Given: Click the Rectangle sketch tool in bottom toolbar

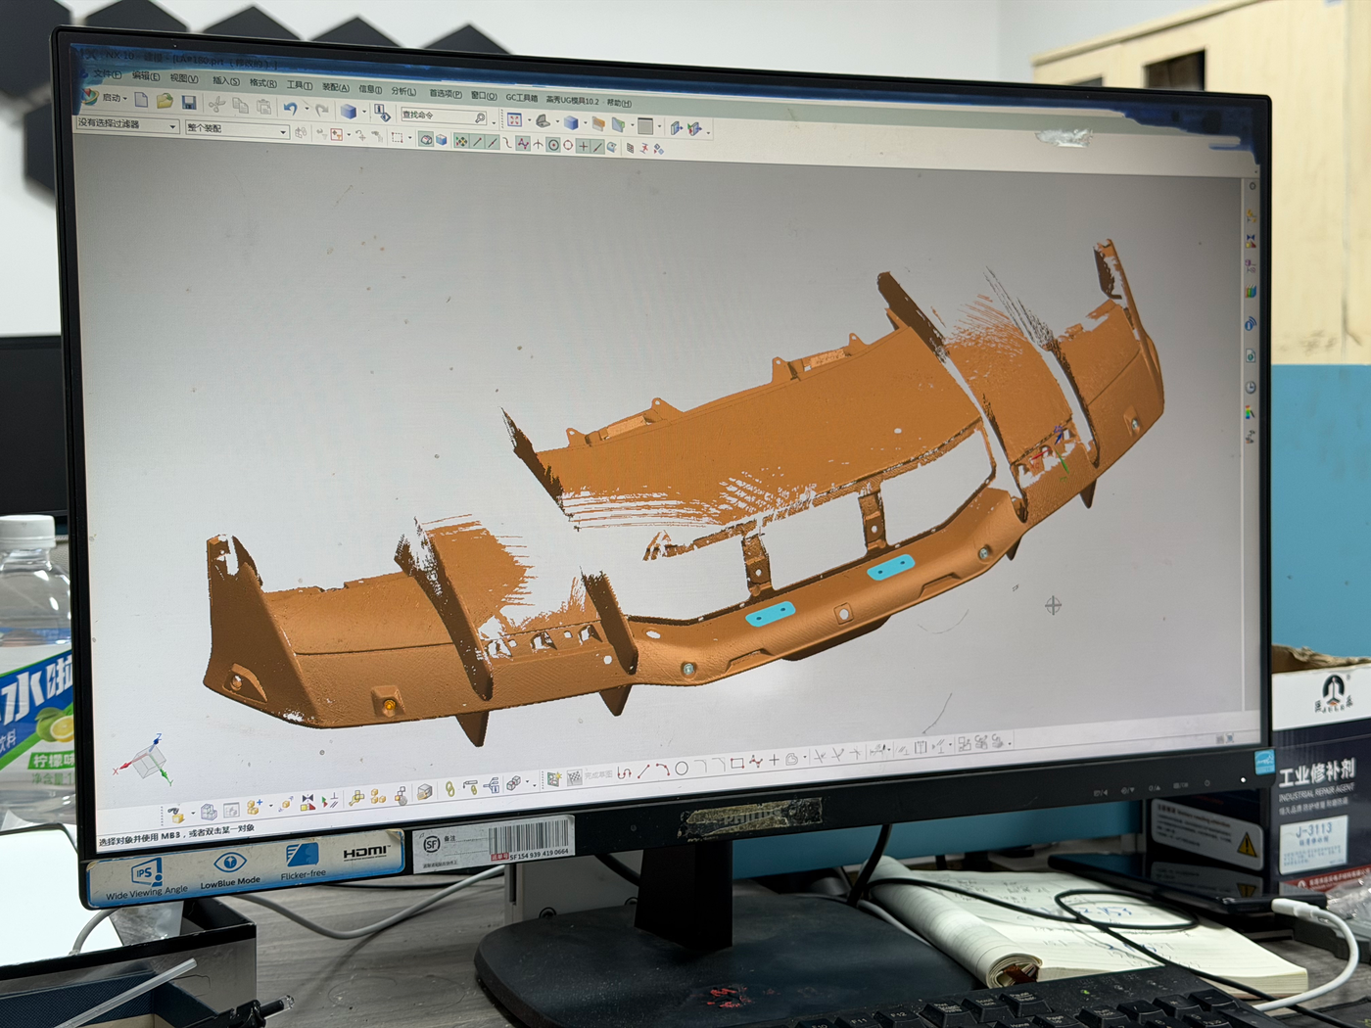Looking at the screenshot, I should pos(736,764).
